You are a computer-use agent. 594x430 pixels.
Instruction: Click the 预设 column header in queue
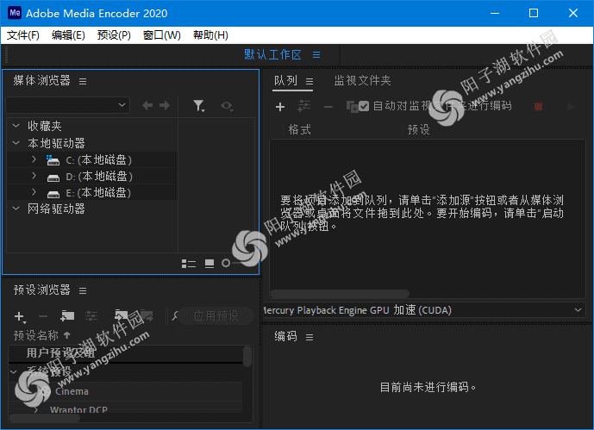[x=419, y=130]
